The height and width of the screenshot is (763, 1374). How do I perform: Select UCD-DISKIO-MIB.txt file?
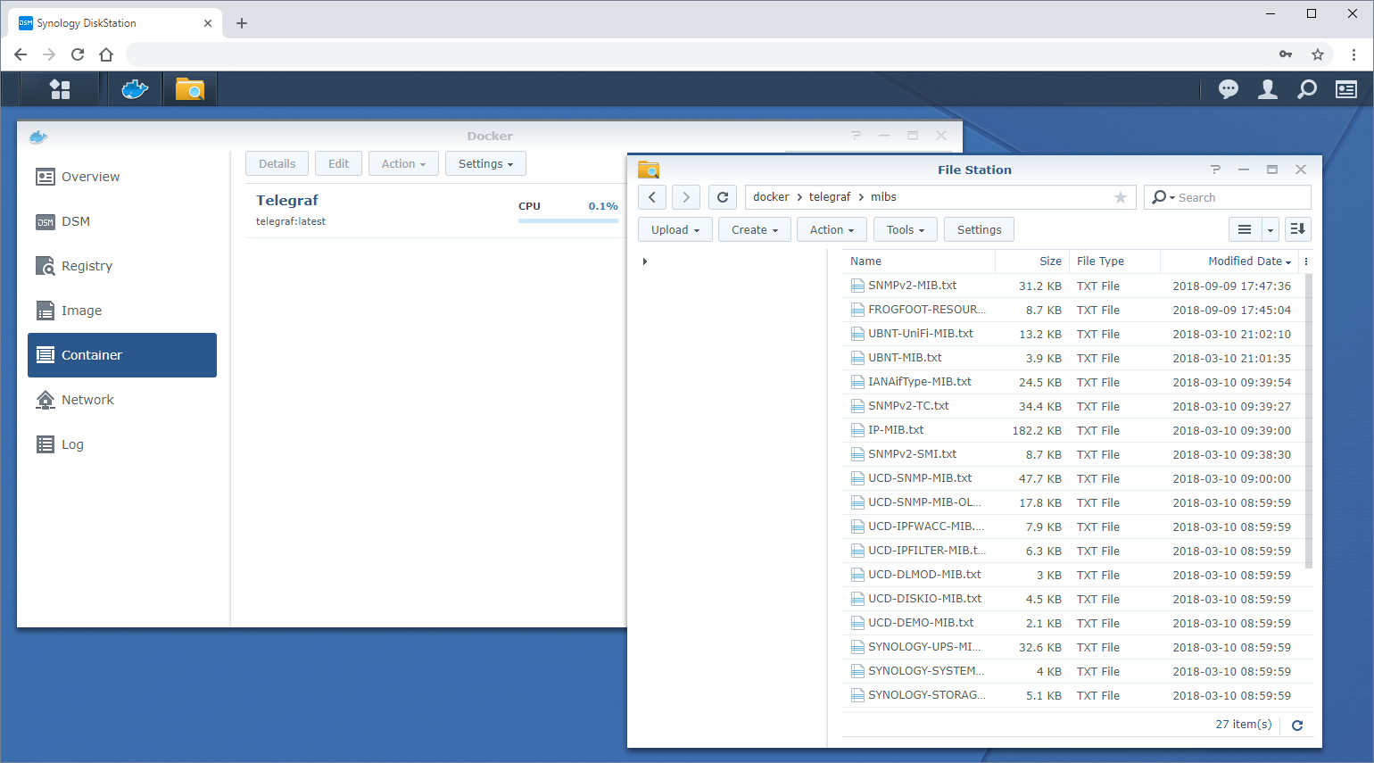point(1073,599)
